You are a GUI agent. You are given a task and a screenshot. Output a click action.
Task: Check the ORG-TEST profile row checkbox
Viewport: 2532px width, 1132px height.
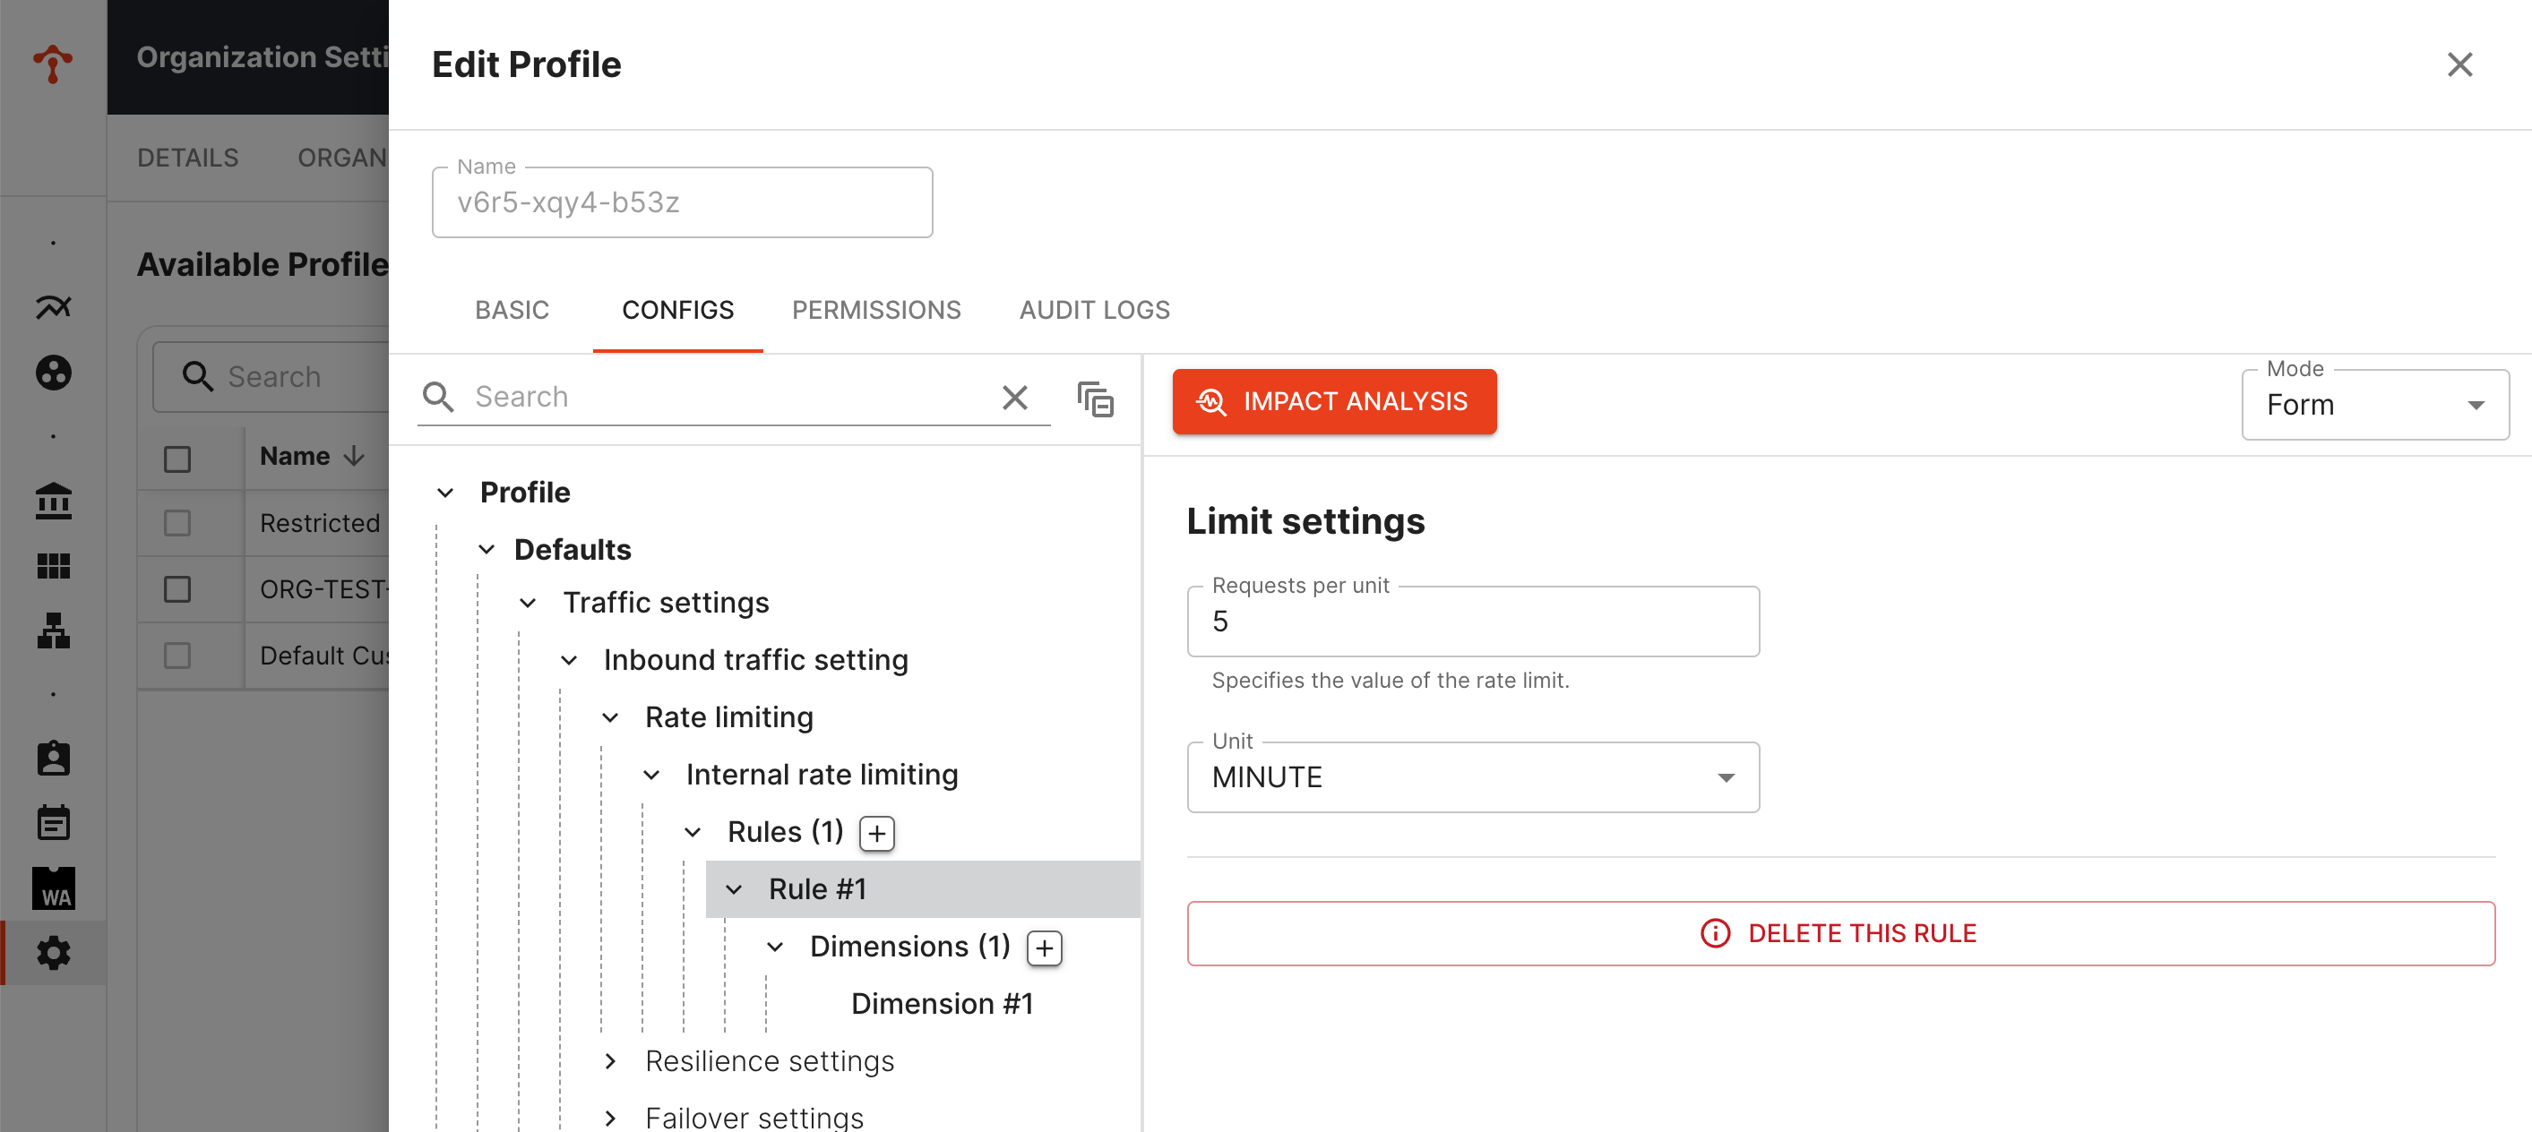[x=177, y=589]
